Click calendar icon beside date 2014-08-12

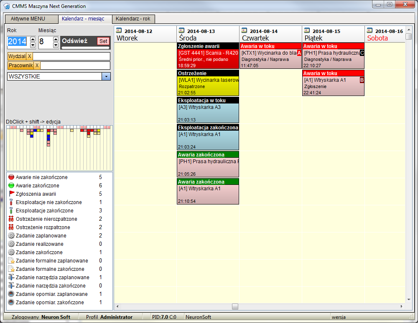point(119,30)
